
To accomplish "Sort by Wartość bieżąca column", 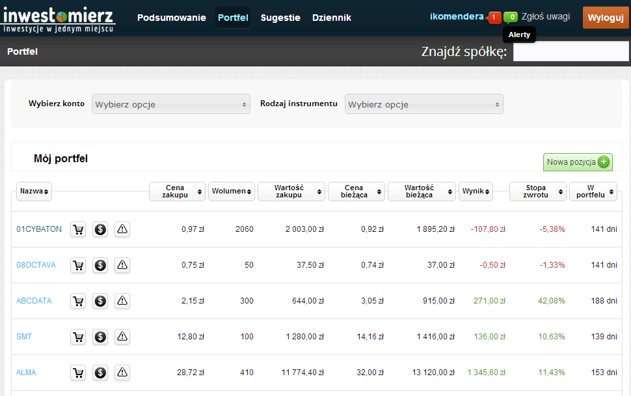I will pyautogui.click(x=422, y=191).
